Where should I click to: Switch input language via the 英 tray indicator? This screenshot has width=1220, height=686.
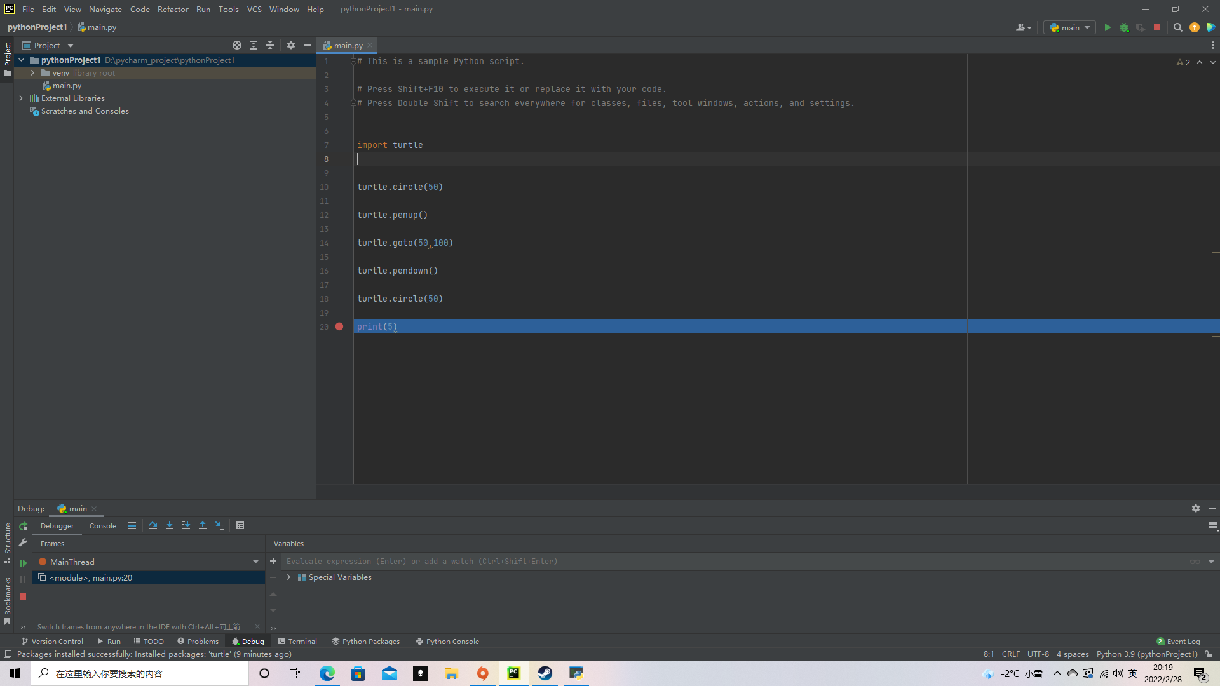coord(1132,673)
